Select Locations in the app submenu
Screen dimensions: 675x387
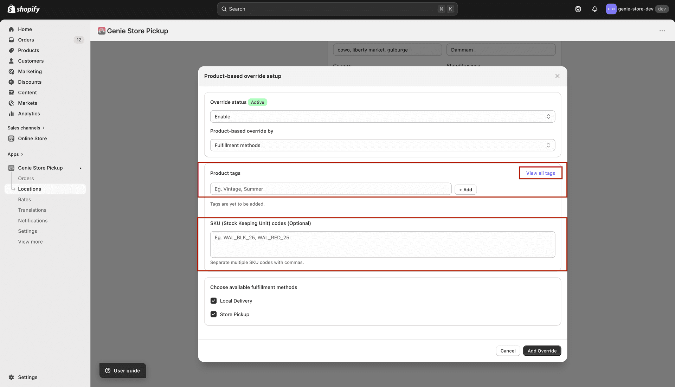(x=45, y=189)
